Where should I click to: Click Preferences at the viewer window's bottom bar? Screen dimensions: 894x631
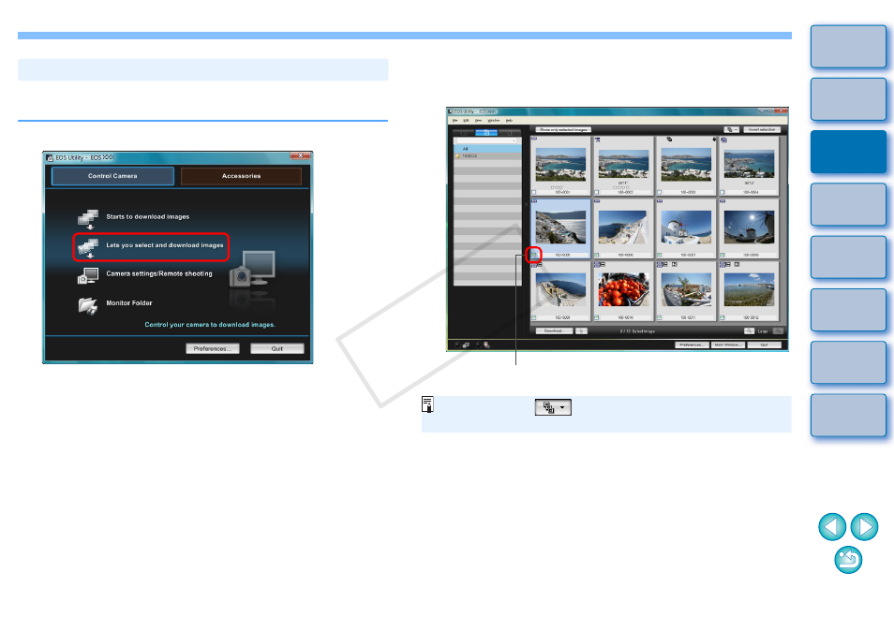(x=692, y=345)
